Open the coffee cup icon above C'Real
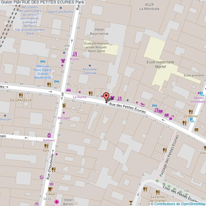 (x=50, y=189)
